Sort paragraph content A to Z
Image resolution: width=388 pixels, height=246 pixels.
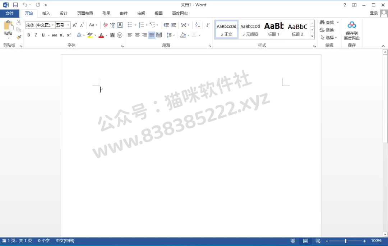pyautogui.click(x=198, y=25)
